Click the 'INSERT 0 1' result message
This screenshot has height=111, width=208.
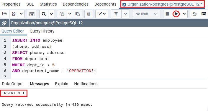[x=13, y=93]
